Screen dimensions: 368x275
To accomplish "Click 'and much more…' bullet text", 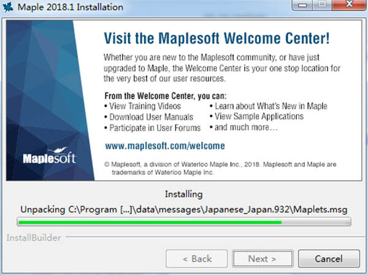I will [x=246, y=127].
